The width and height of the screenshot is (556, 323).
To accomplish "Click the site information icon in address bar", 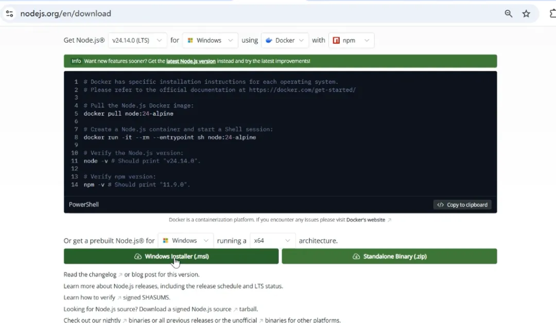I will (10, 14).
